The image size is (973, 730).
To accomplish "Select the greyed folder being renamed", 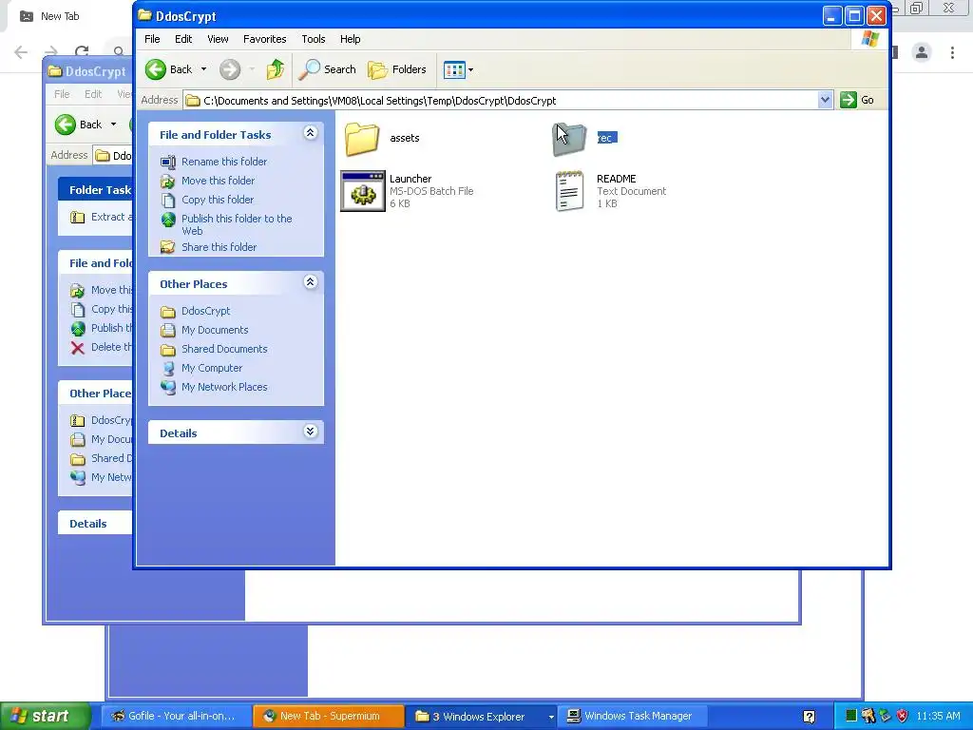I will [569, 139].
